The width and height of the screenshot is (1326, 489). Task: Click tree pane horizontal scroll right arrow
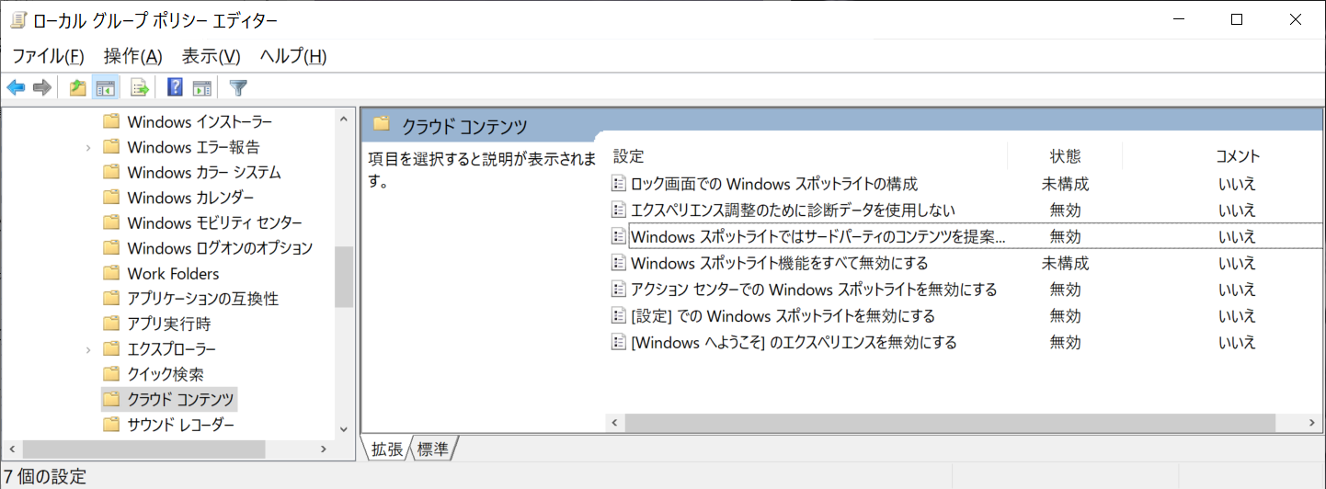point(324,449)
